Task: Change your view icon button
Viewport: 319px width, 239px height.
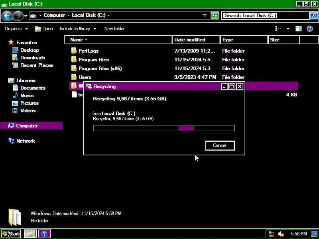Action: click(278, 29)
